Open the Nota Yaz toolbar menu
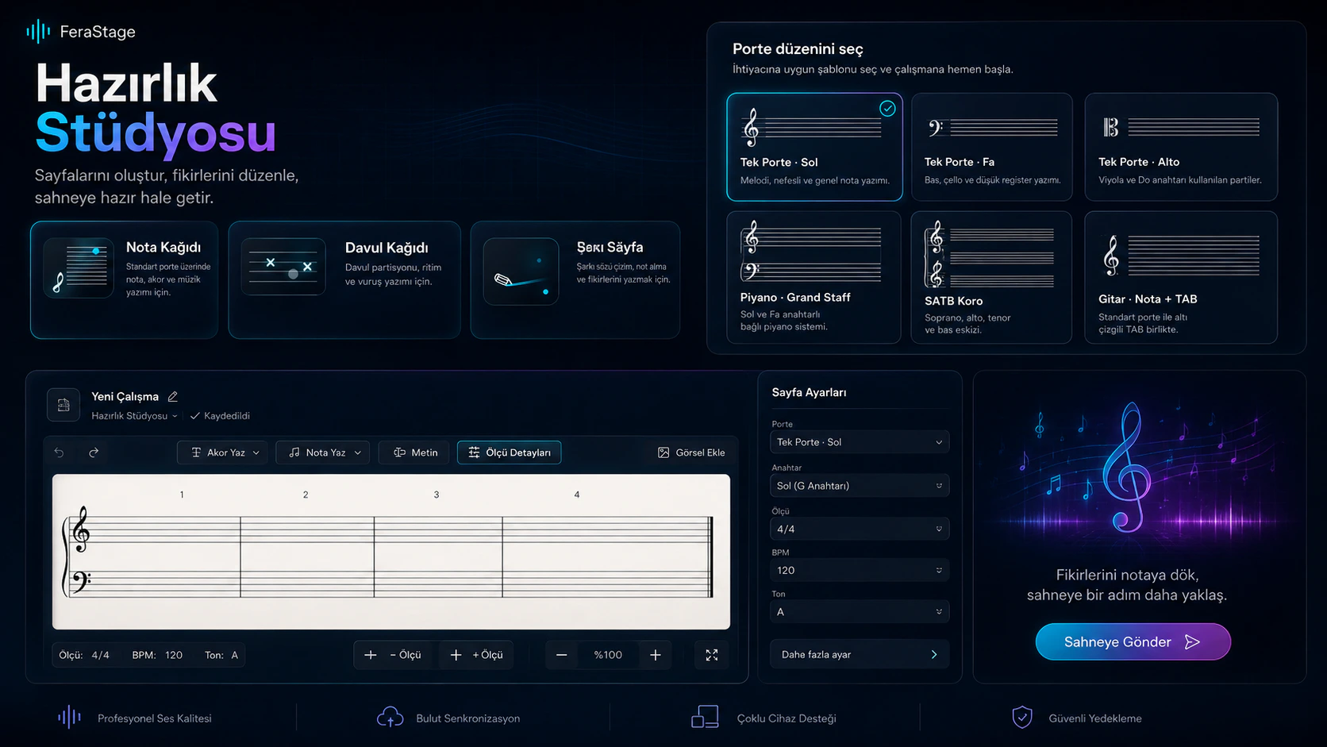The width and height of the screenshot is (1327, 747). tap(322, 452)
